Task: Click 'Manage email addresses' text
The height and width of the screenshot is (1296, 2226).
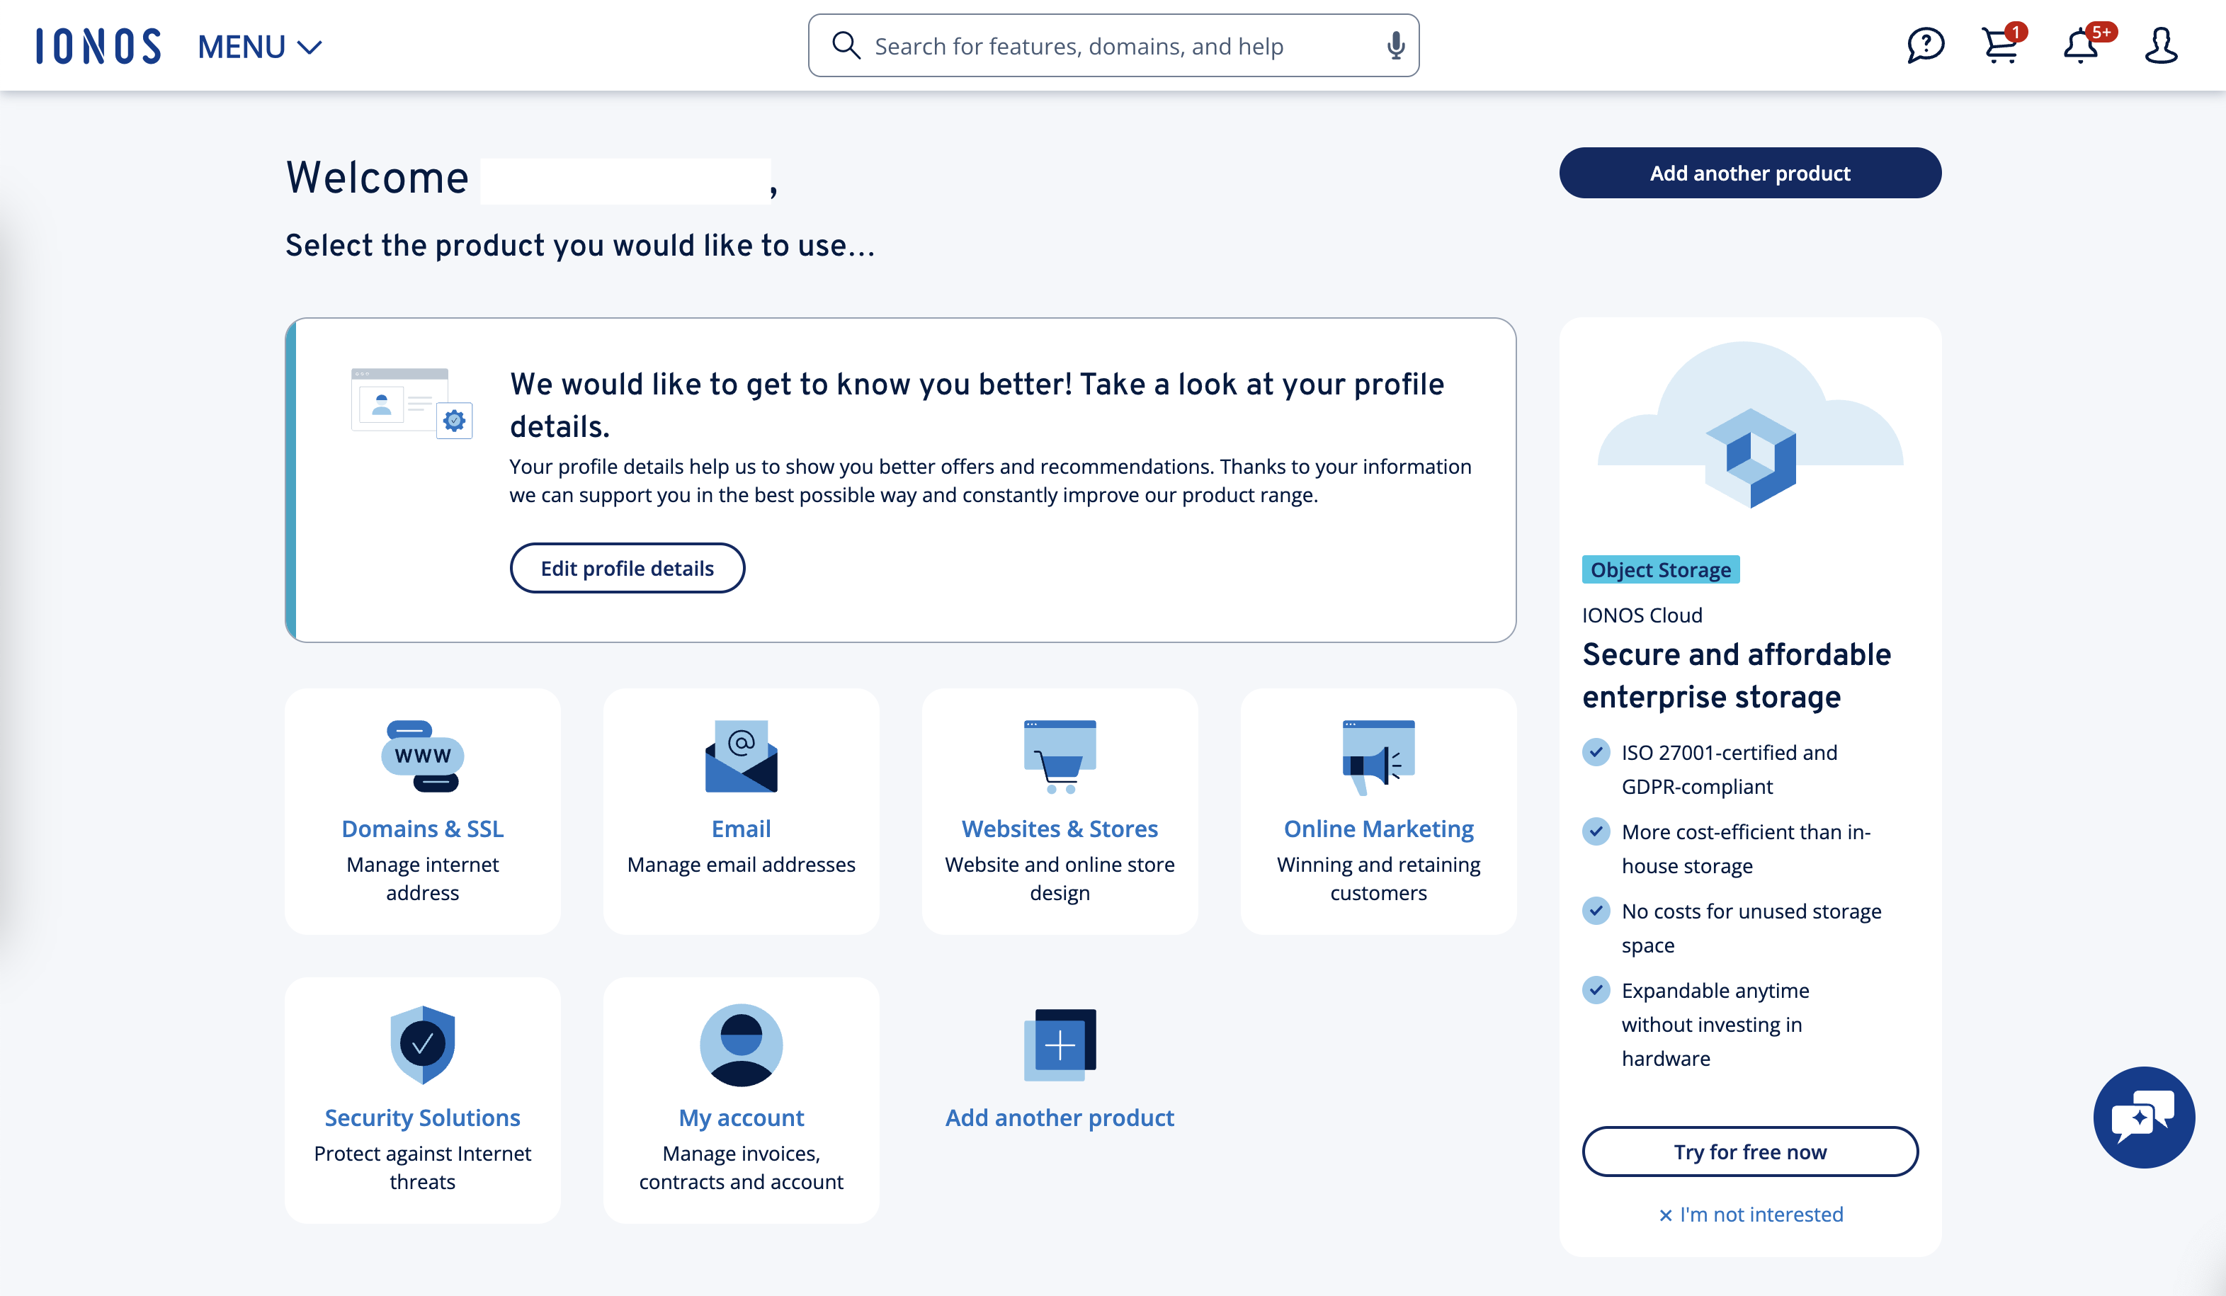Action: (x=741, y=864)
